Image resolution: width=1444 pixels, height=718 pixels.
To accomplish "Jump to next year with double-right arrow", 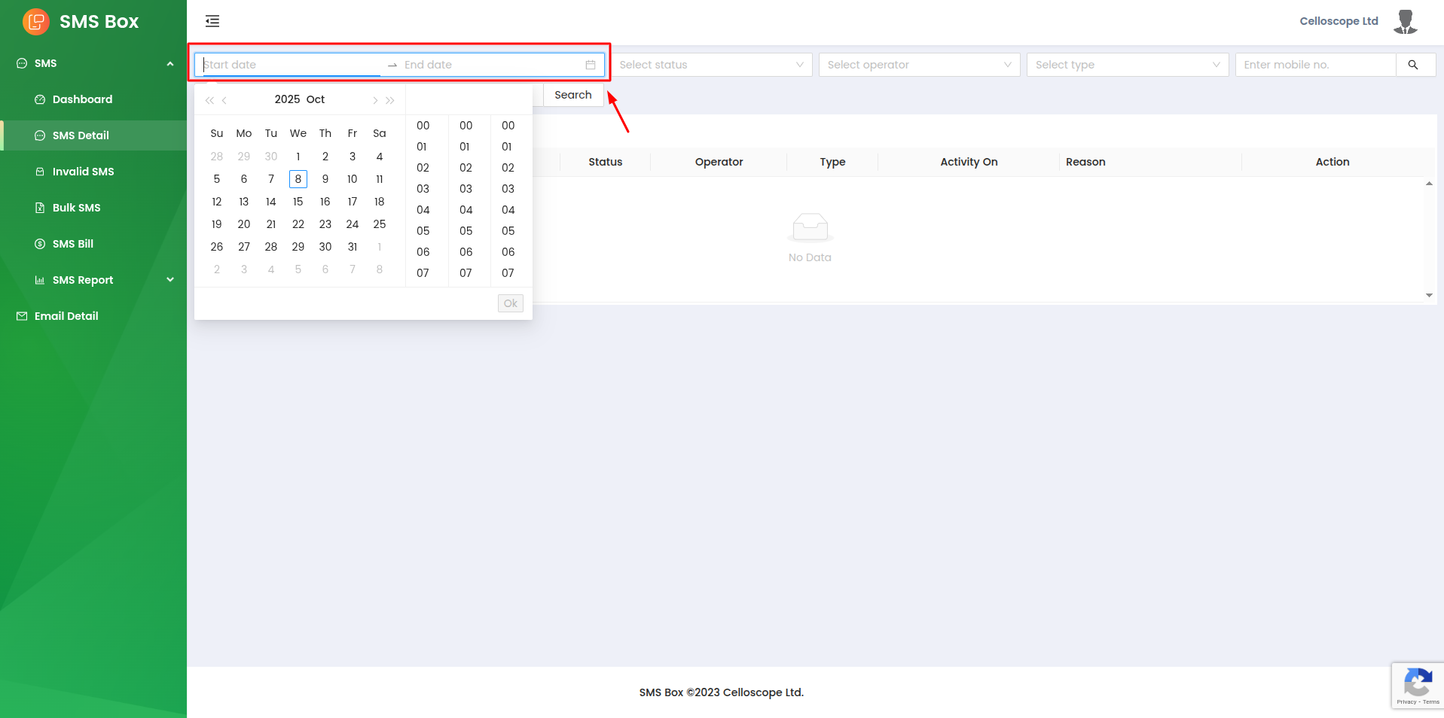I will click(390, 100).
